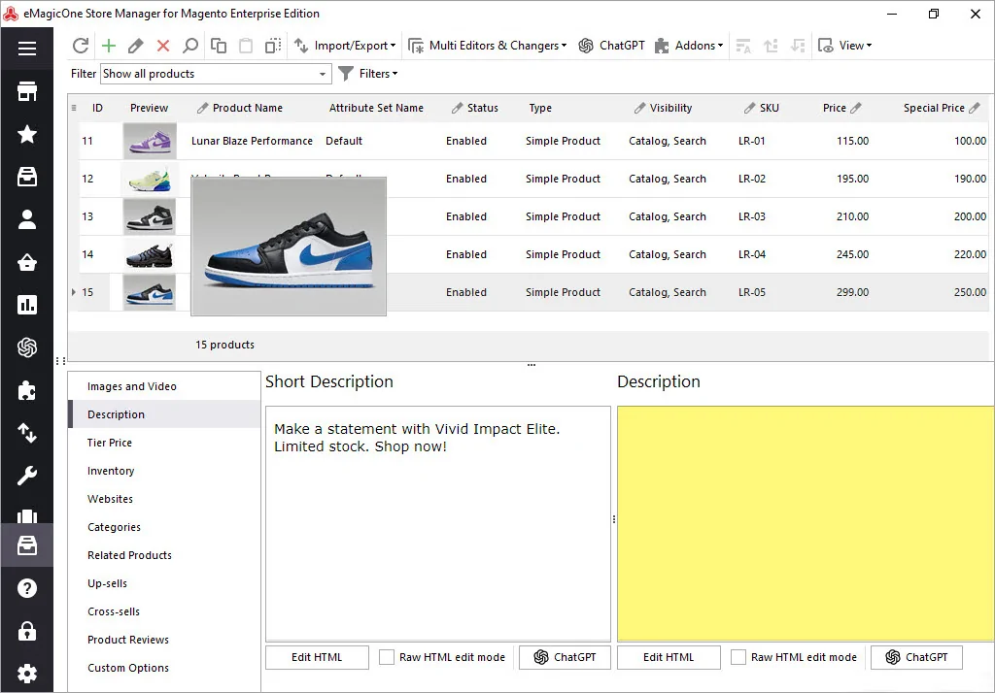Expand the Filters dropdown

pyautogui.click(x=368, y=74)
